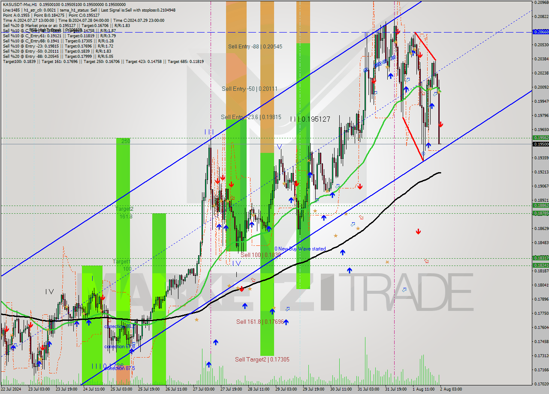Click the '2 Aug 03:00' time label
549x394 pixels.
[x=451, y=389]
